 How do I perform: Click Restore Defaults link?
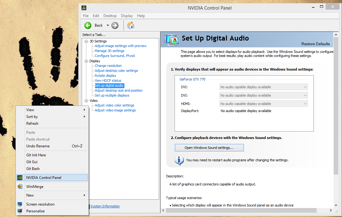(315, 44)
